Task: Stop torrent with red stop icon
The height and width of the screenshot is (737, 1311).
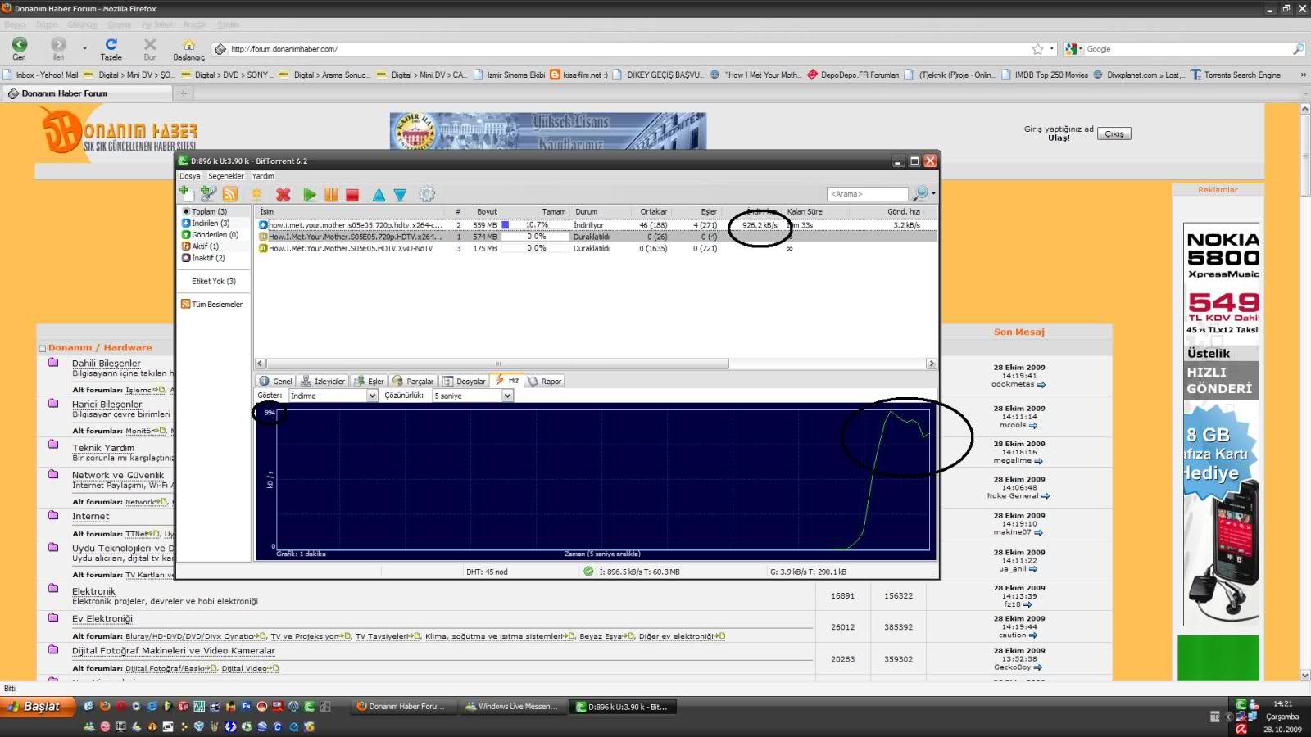Action: [352, 194]
